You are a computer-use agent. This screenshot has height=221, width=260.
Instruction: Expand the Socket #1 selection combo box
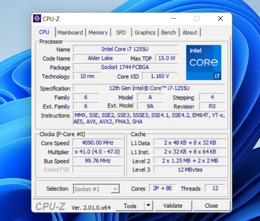coord(96,189)
